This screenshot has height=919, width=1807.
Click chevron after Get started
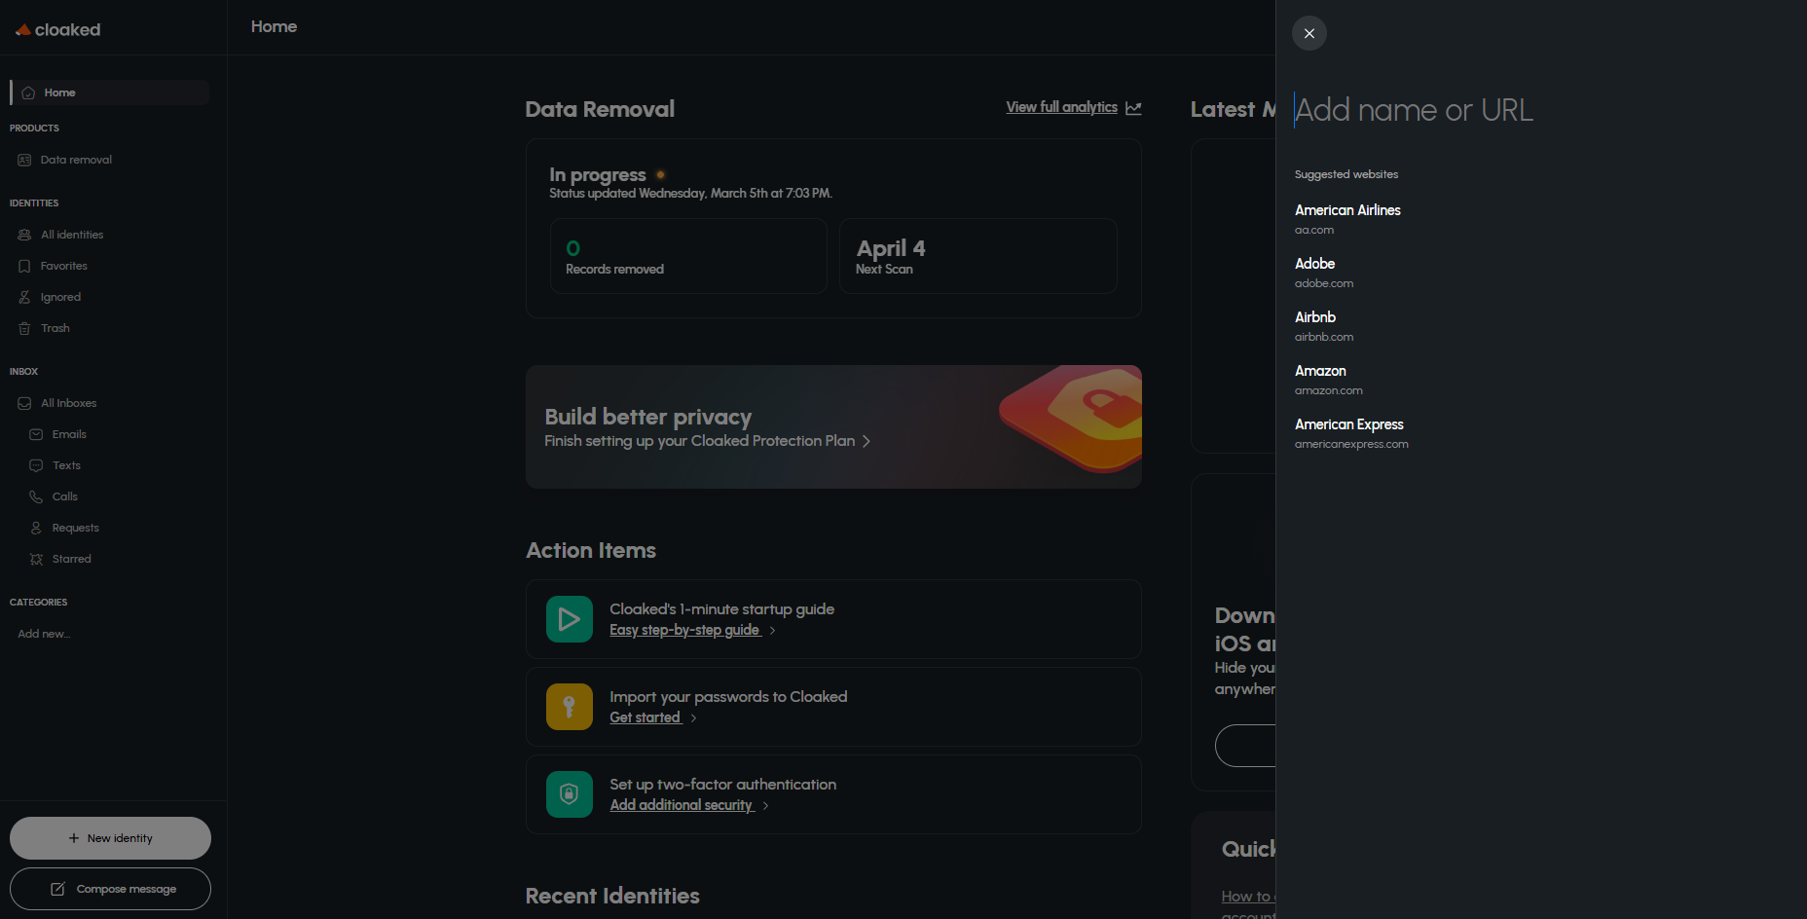[x=693, y=718]
